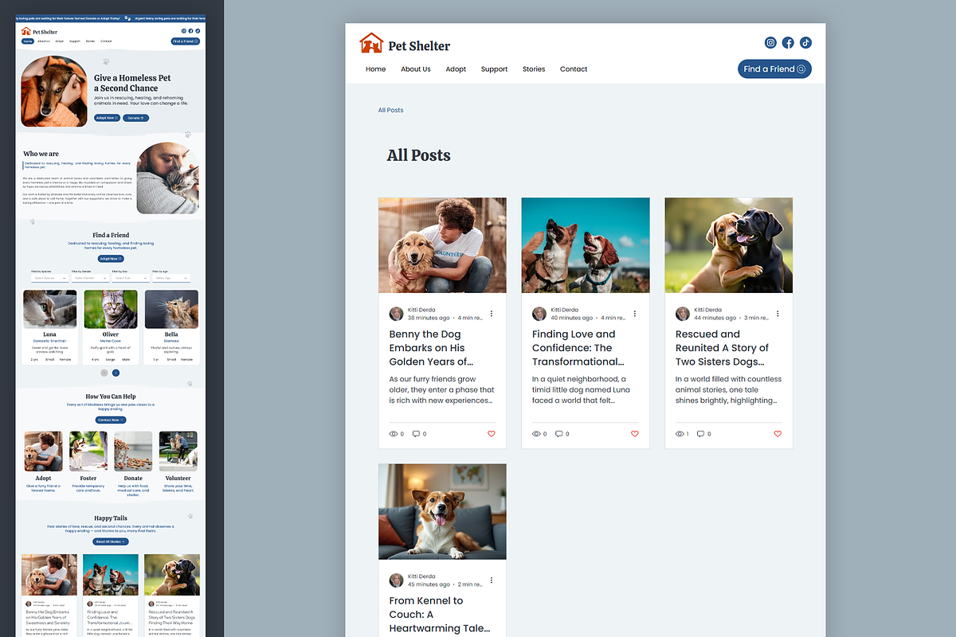Open the Instagram icon on the right page

pyautogui.click(x=770, y=43)
